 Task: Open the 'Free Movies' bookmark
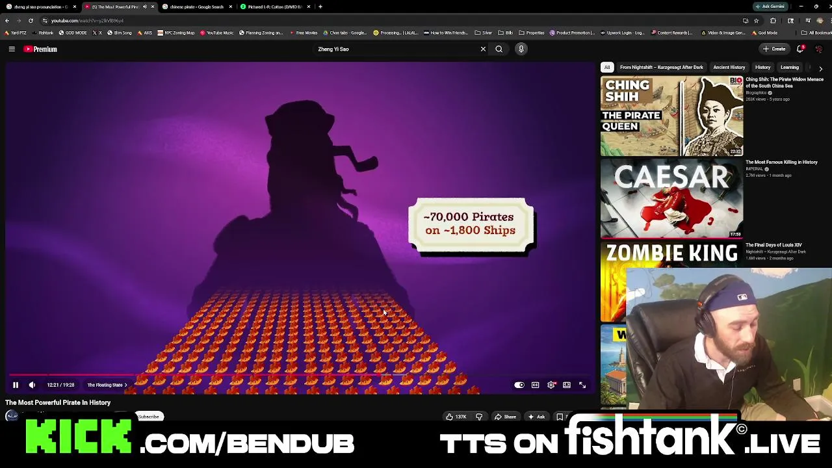pyautogui.click(x=304, y=32)
